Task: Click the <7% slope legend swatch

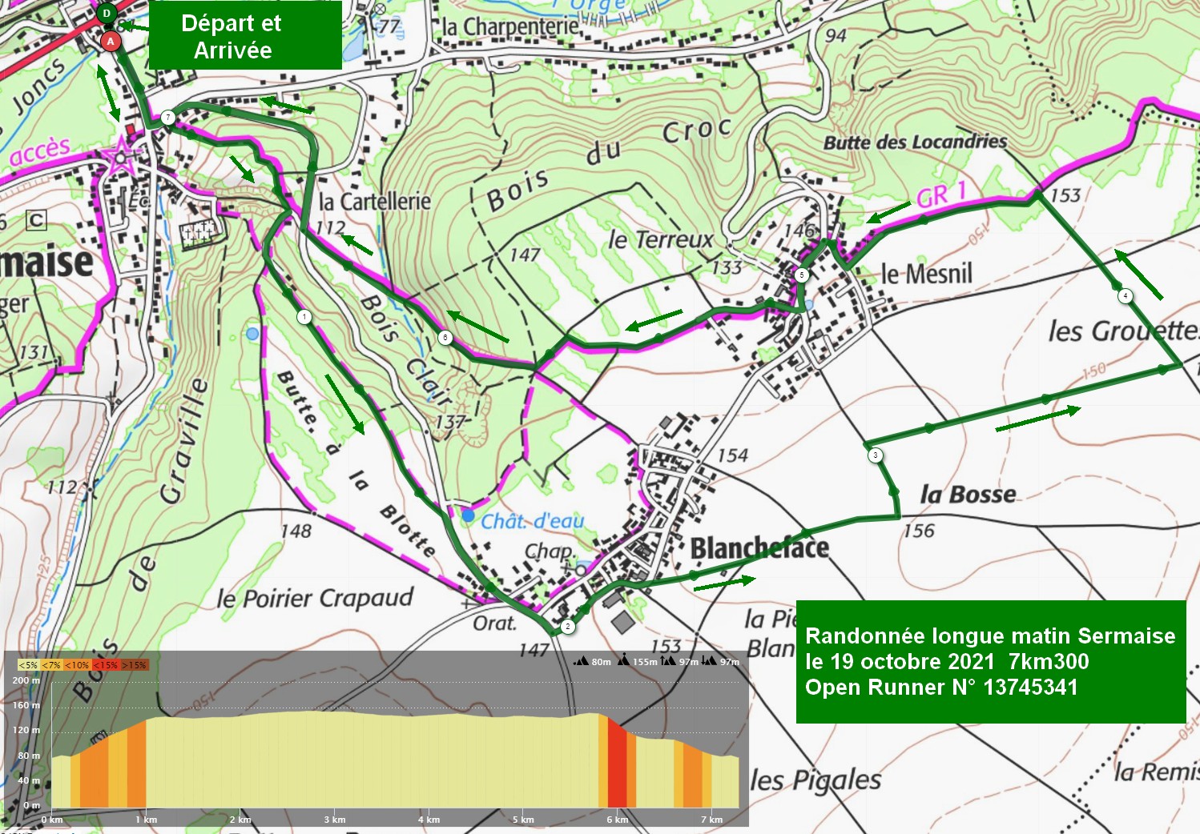Action: [51, 664]
